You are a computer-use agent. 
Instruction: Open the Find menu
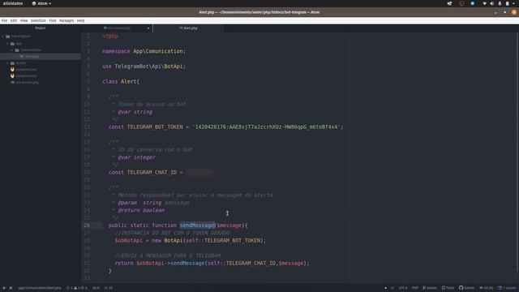coord(53,20)
